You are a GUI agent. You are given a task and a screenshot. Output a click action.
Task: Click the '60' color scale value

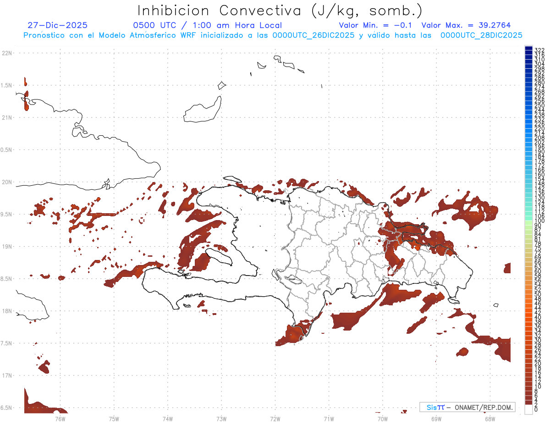pos(538,271)
